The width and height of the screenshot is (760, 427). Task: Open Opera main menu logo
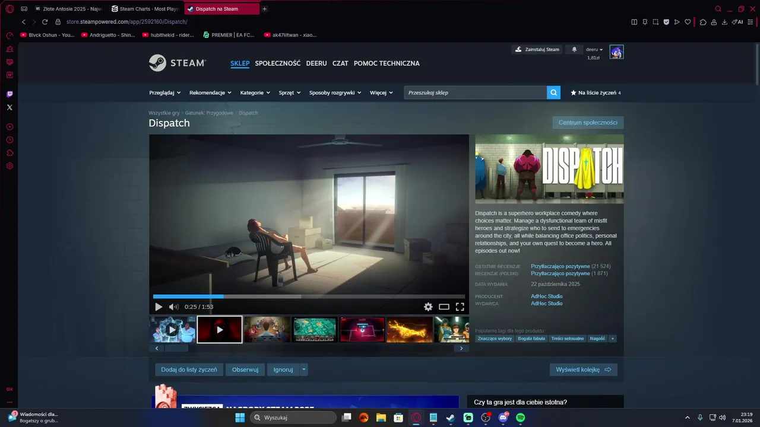[9, 9]
